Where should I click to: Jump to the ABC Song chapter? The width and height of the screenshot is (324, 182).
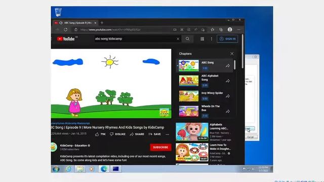[205, 65]
